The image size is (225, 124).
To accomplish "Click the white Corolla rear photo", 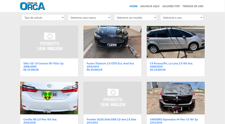I will click(49, 98).
